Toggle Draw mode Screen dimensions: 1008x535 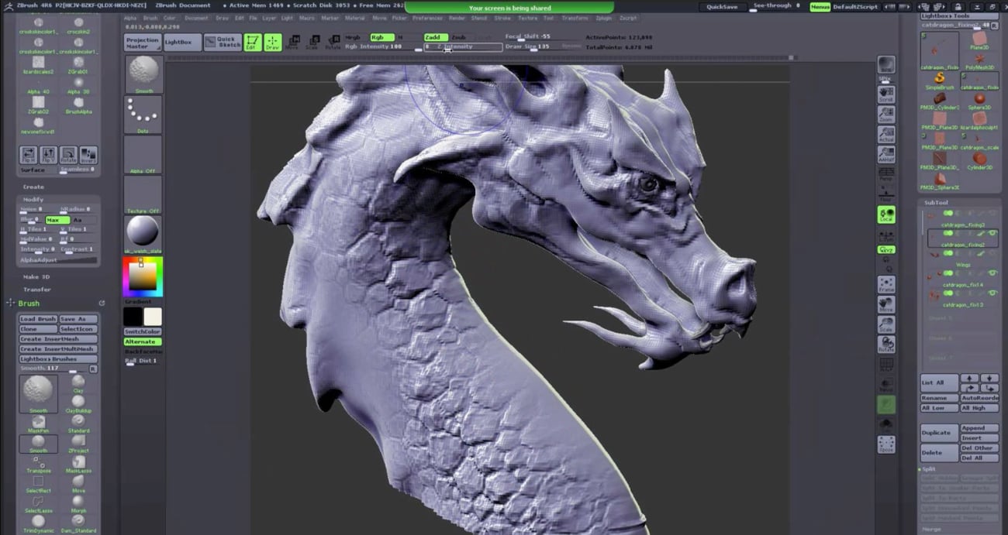click(272, 42)
